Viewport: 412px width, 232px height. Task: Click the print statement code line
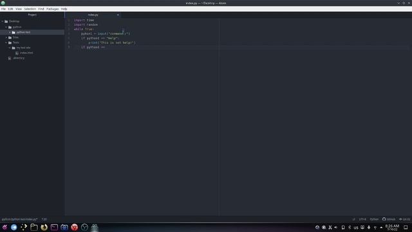[112, 43]
